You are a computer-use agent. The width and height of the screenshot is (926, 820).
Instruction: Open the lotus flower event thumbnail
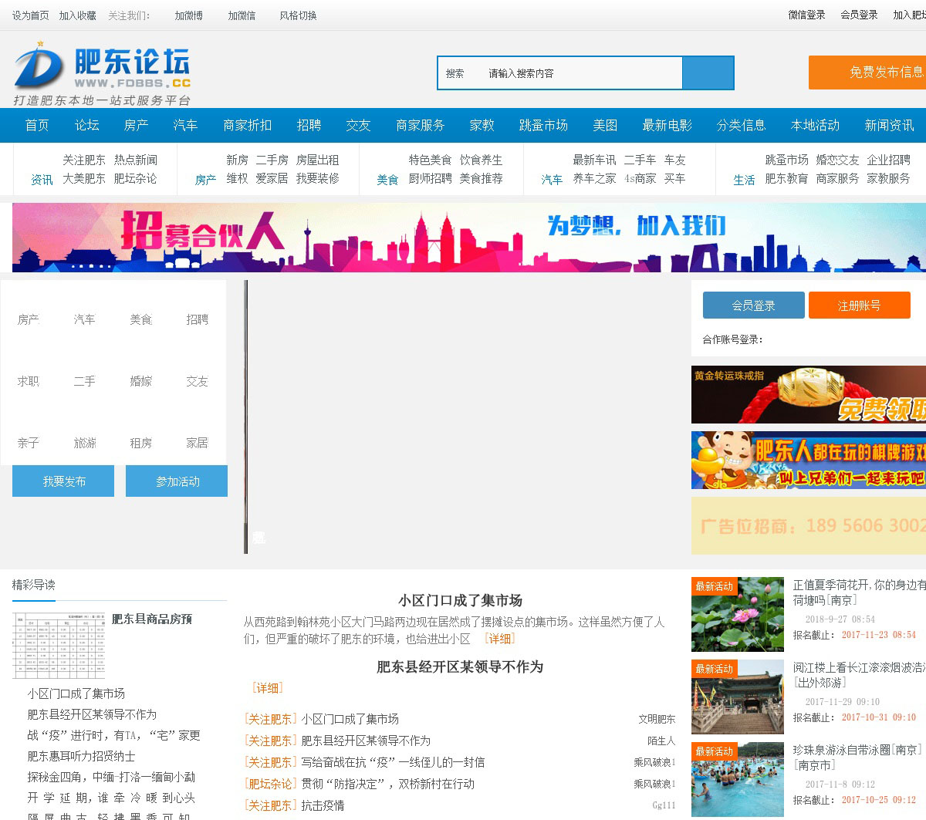(737, 615)
